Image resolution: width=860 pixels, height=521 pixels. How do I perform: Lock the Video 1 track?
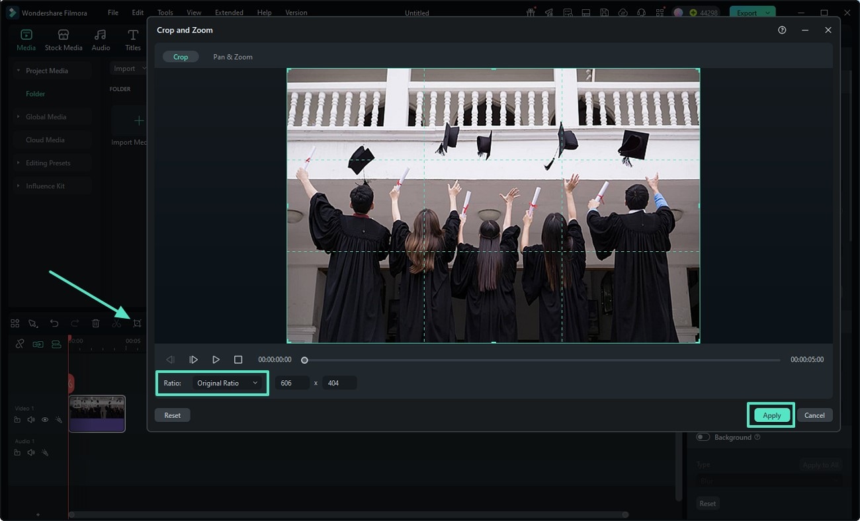tap(17, 420)
